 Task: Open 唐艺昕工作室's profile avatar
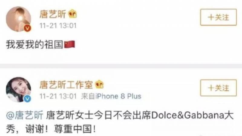pos(18,90)
